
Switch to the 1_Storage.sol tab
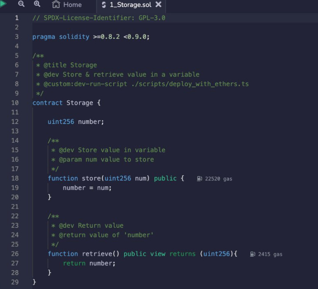131,5
